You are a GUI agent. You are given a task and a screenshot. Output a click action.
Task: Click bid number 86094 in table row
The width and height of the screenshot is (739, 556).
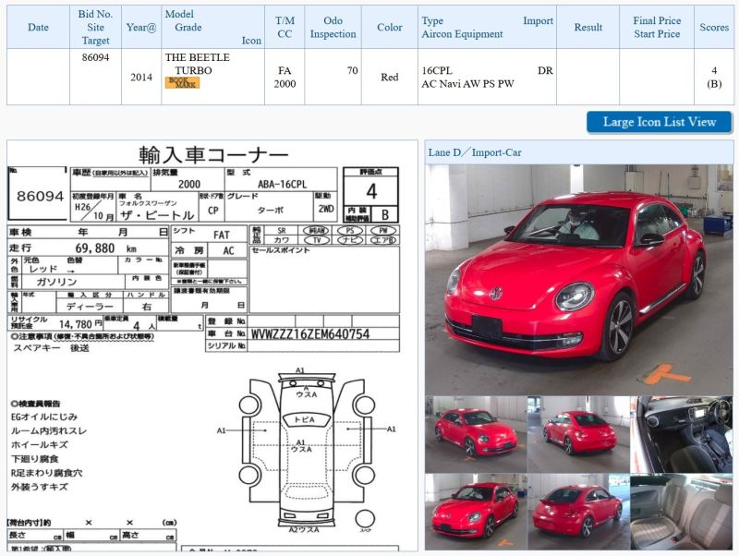[95, 57]
